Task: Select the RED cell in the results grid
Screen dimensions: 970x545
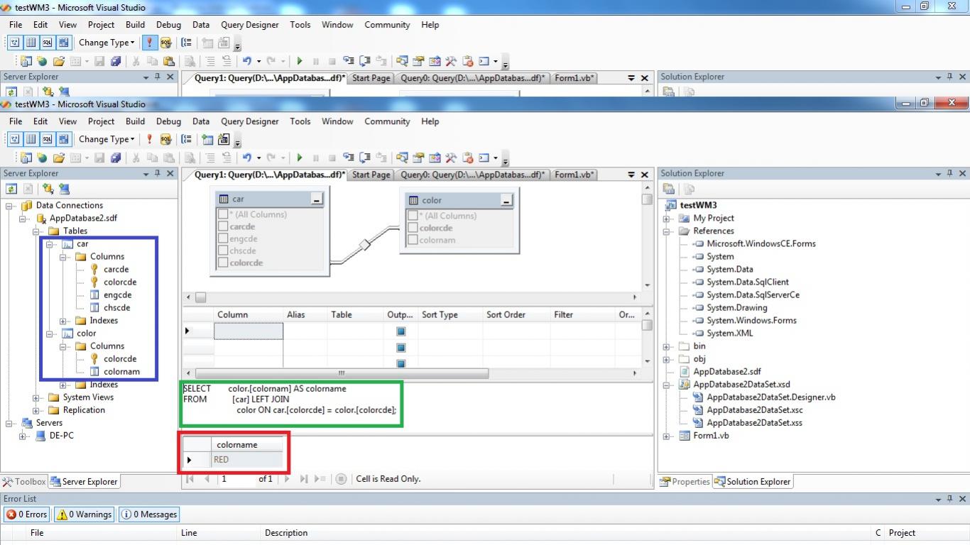Action: point(247,460)
